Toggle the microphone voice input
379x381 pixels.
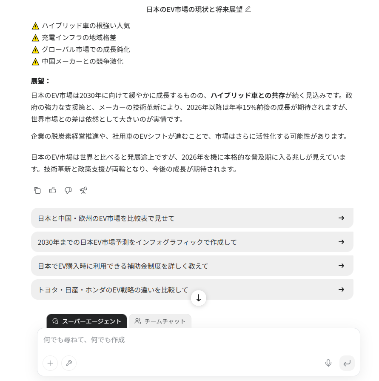(328, 363)
